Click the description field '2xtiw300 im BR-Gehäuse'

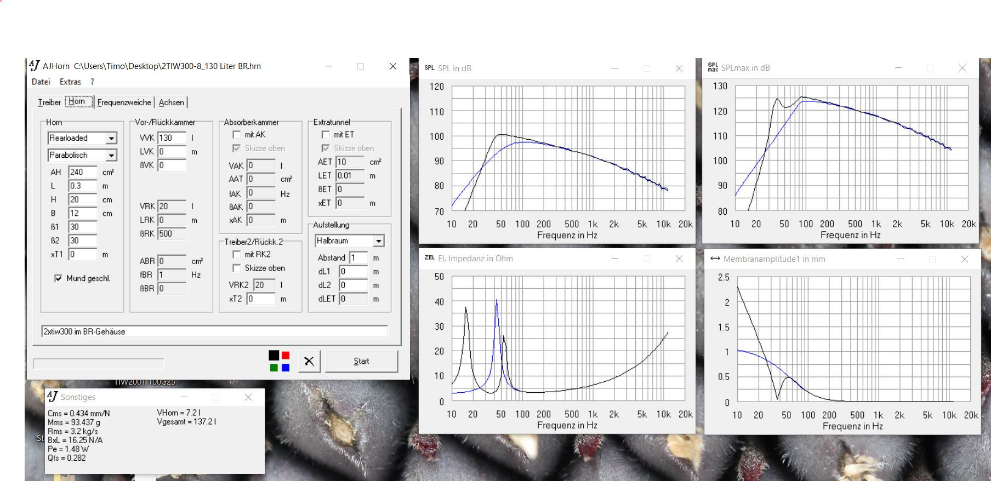[x=215, y=331]
